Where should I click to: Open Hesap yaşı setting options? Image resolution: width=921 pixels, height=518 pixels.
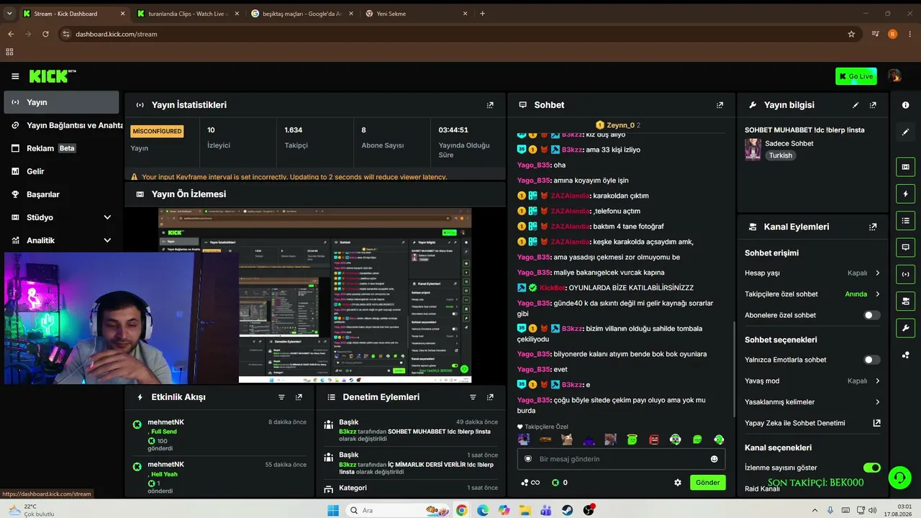[812, 273]
